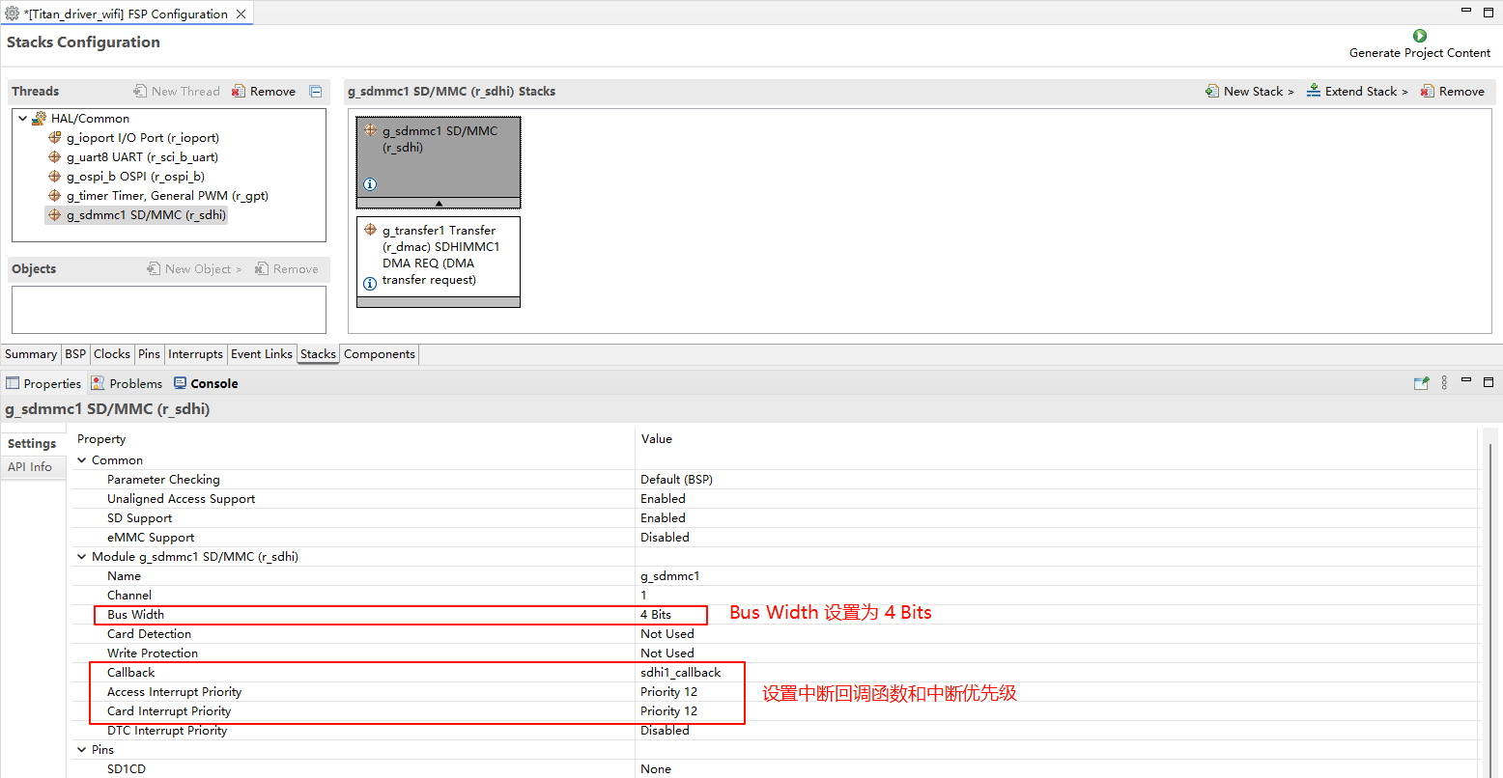Open the API Info side tab
The width and height of the screenshot is (1503, 778).
pos(30,467)
